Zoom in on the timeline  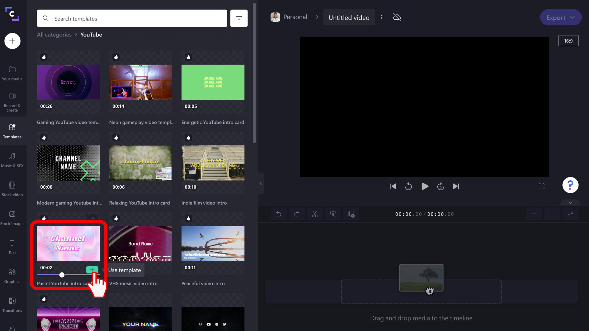tap(534, 214)
